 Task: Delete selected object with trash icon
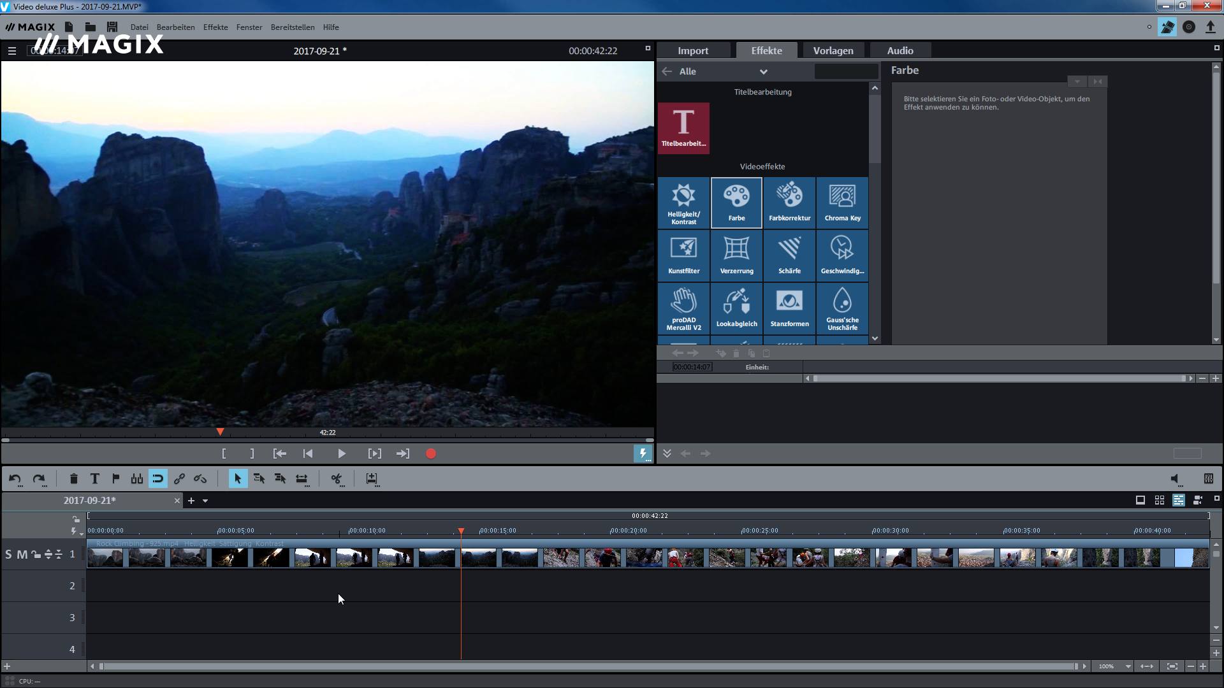(x=73, y=478)
